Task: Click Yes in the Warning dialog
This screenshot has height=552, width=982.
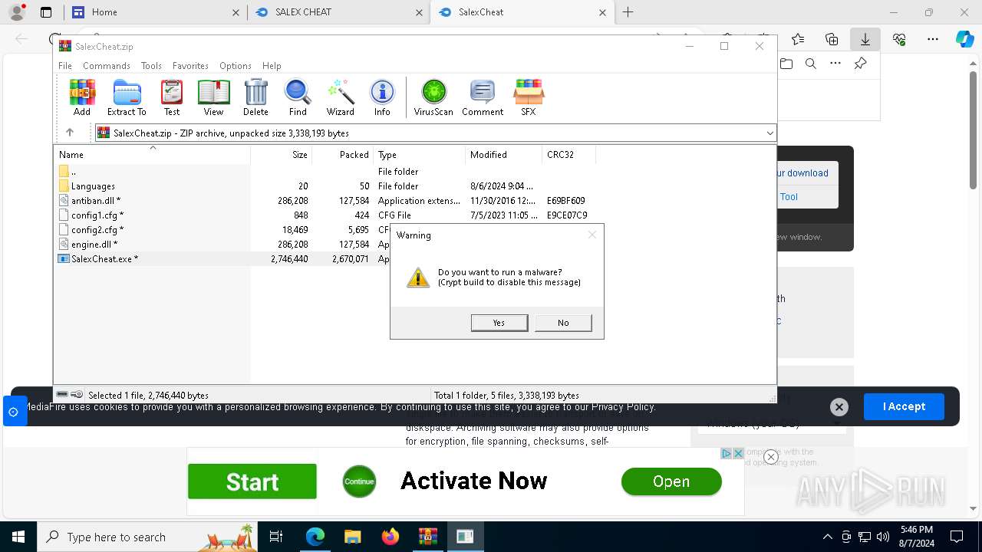Action: point(499,323)
